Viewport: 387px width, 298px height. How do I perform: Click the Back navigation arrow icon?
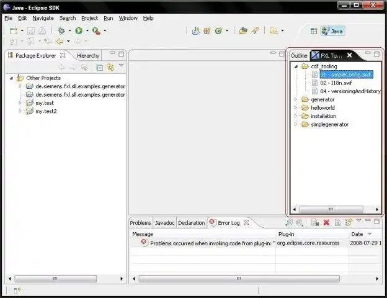click(60, 41)
